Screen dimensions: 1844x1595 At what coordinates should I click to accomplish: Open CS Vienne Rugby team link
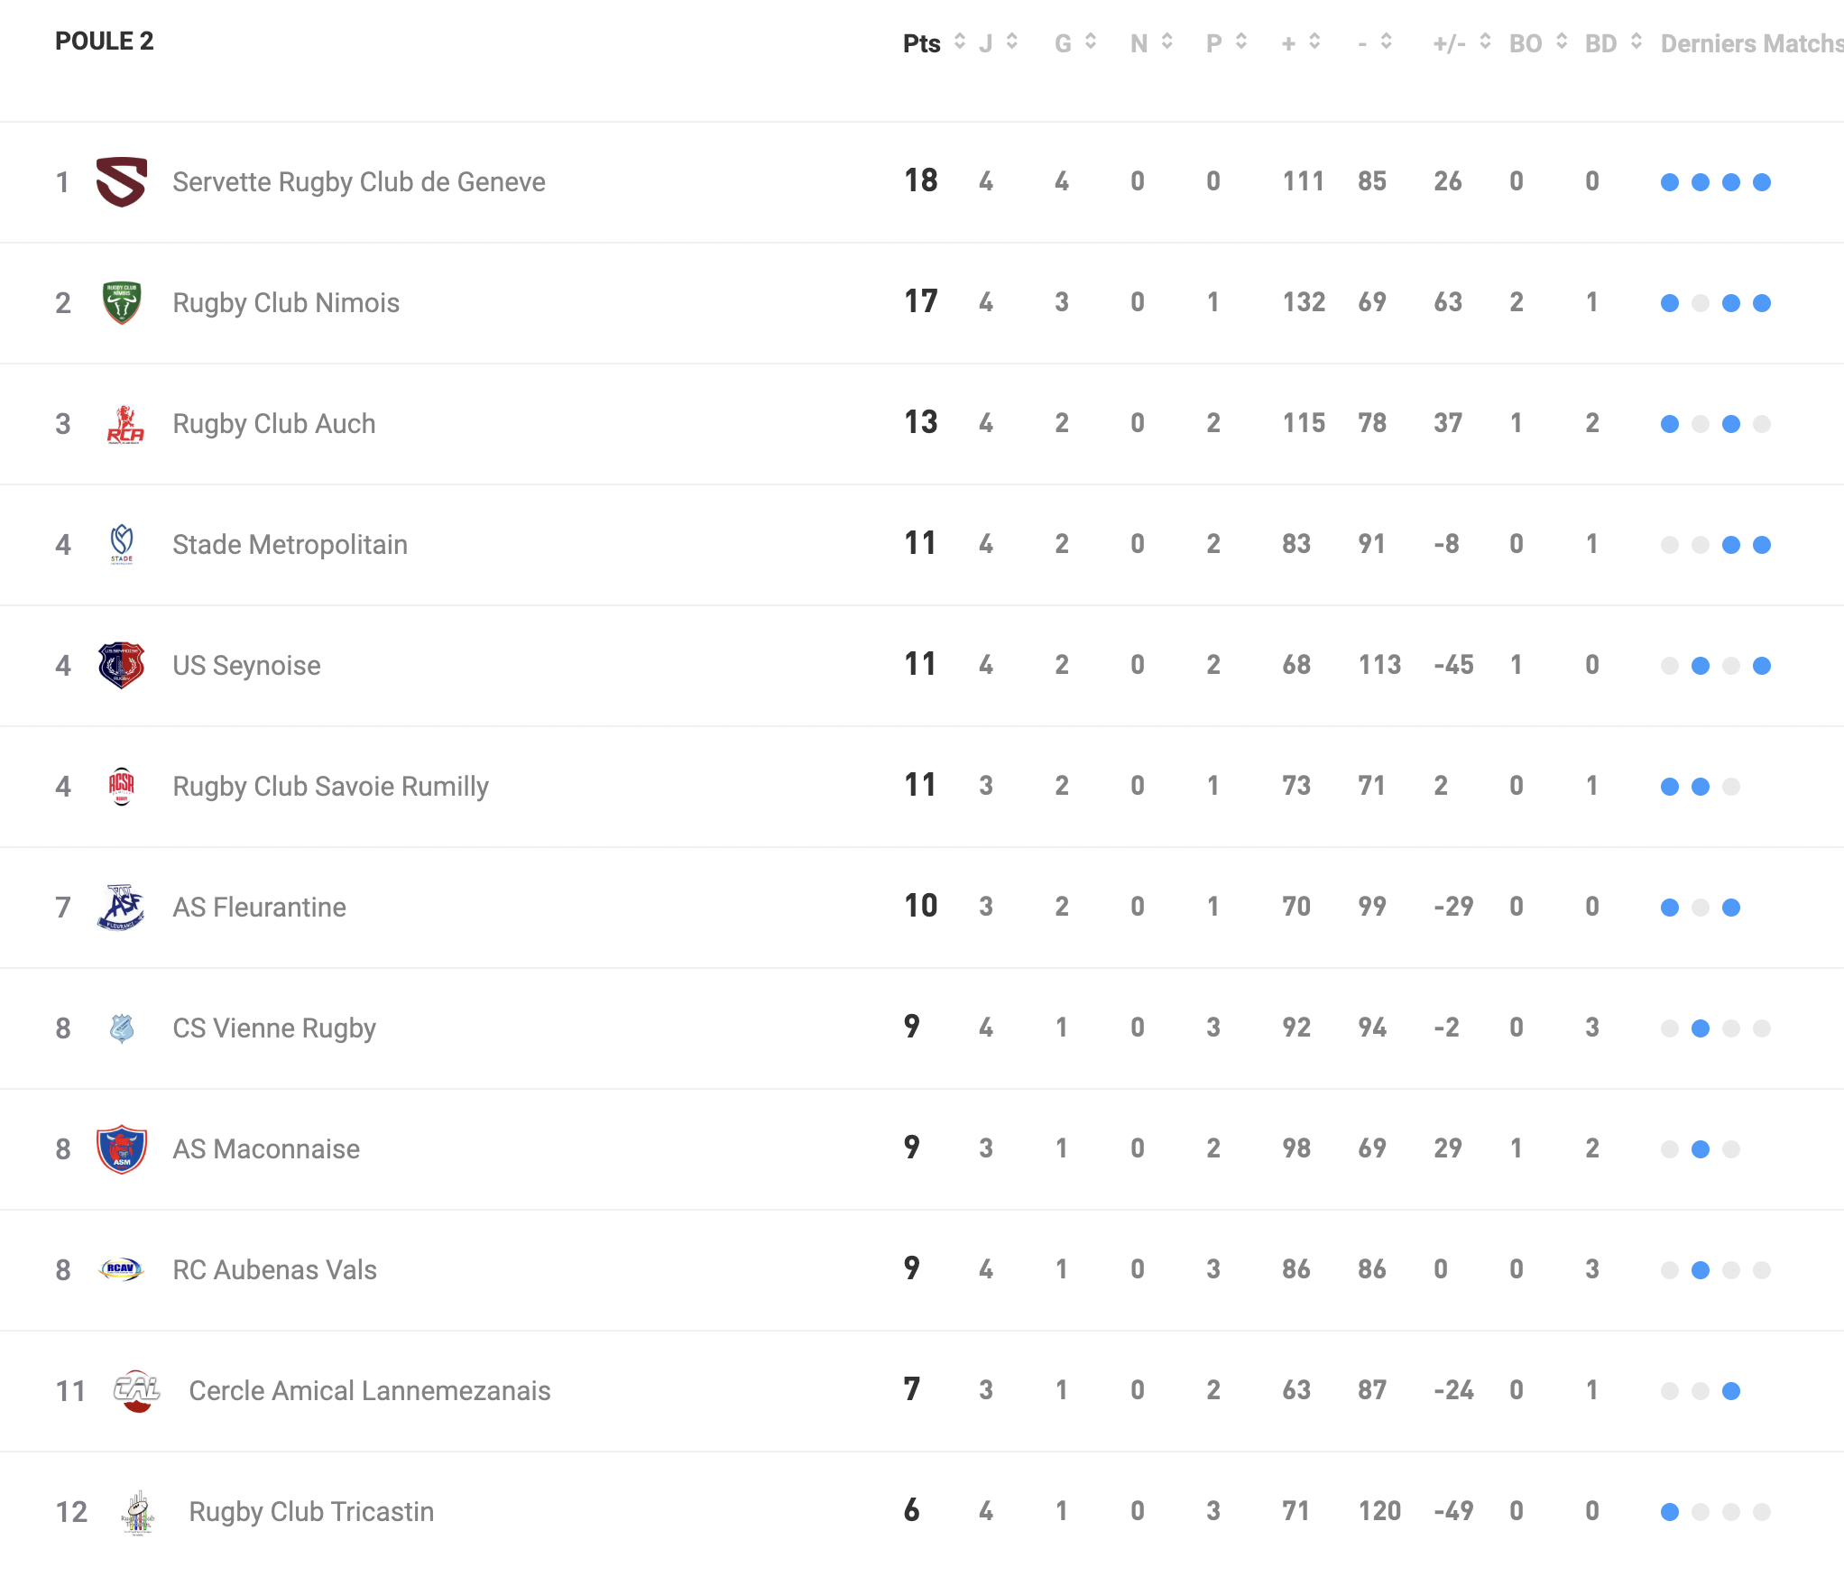[x=274, y=1028]
